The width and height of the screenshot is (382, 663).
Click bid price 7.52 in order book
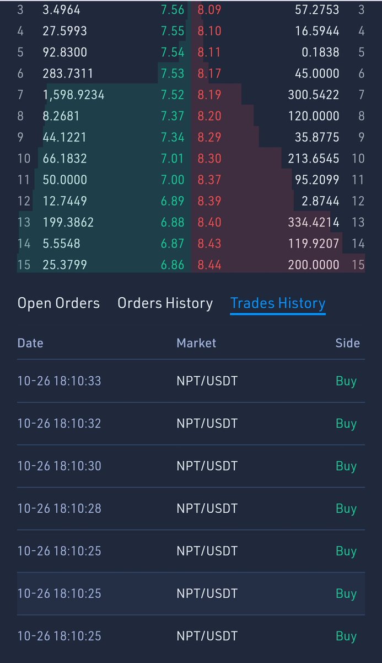[x=173, y=95]
